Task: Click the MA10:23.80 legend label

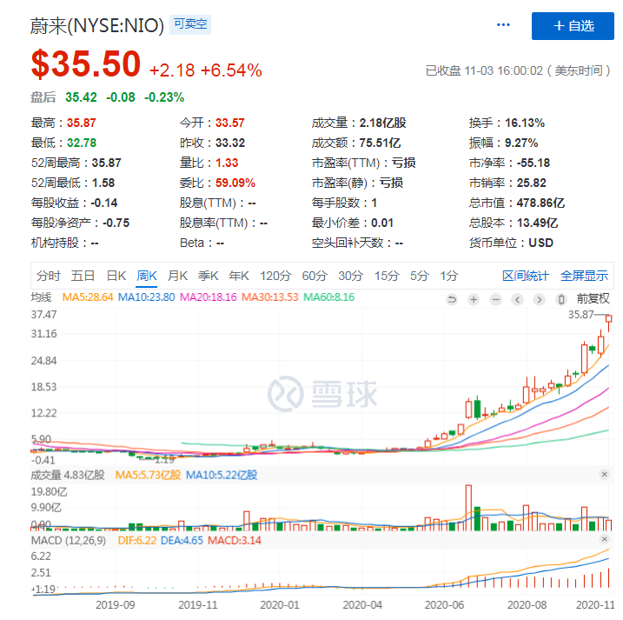Action: [146, 297]
